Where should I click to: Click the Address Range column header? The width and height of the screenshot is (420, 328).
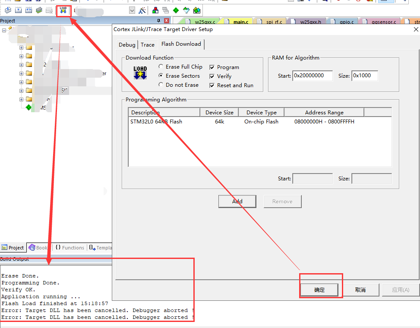324,113
